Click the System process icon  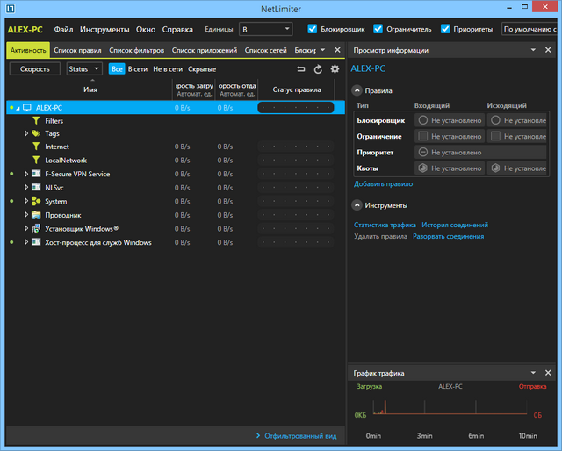tap(36, 201)
